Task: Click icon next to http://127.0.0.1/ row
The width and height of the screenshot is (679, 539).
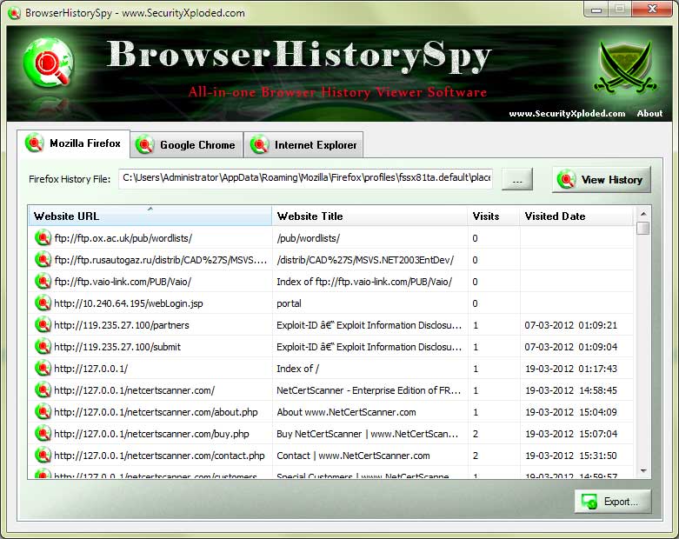Action: (x=43, y=368)
